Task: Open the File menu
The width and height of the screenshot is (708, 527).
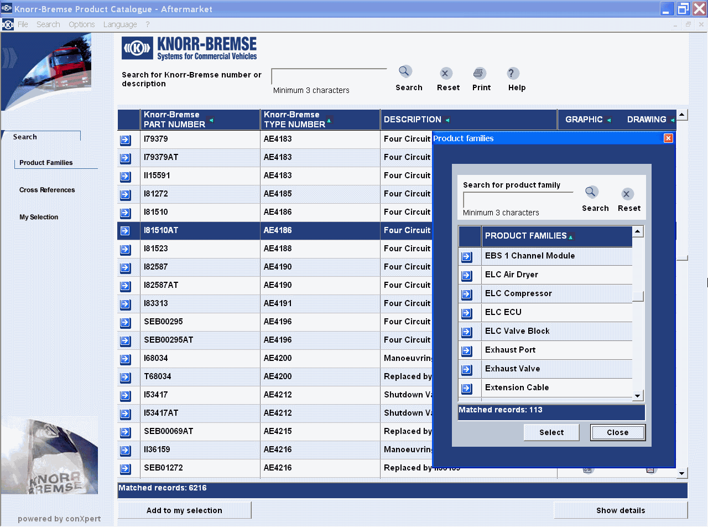Action: tap(23, 24)
